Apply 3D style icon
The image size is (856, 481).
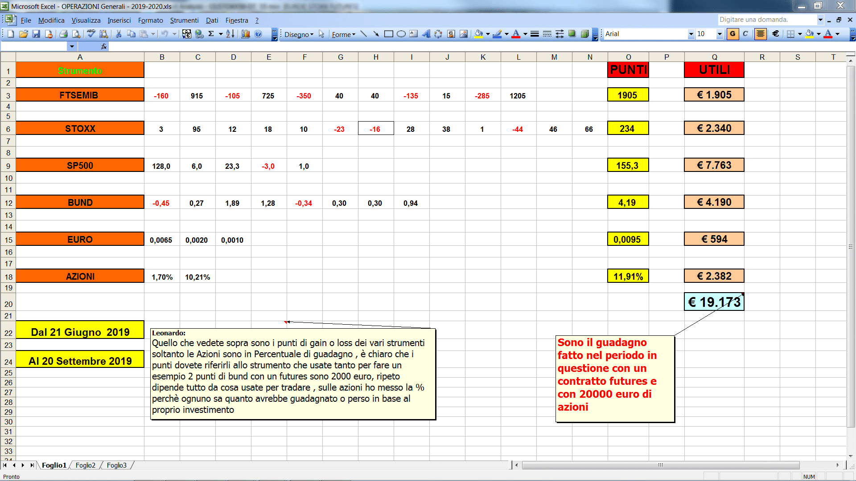[x=584, y=34]
